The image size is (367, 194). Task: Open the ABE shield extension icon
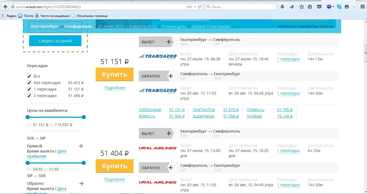point(329,7)
